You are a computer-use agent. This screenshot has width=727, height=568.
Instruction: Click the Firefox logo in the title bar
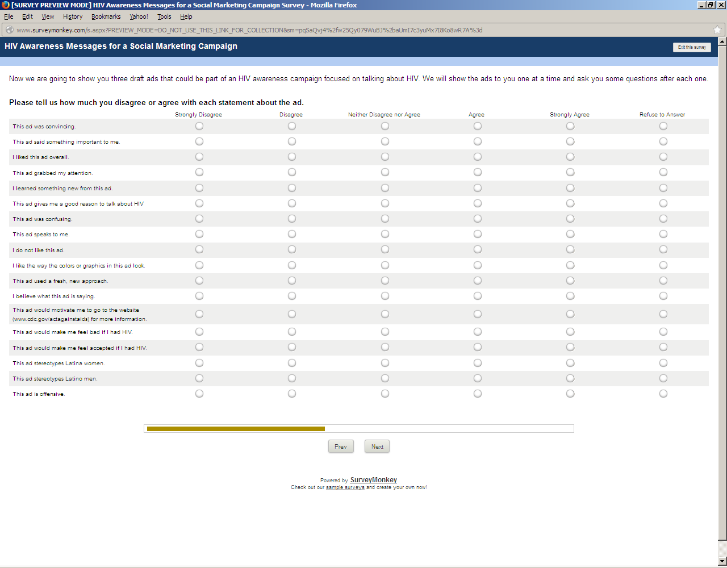[6, 5]
